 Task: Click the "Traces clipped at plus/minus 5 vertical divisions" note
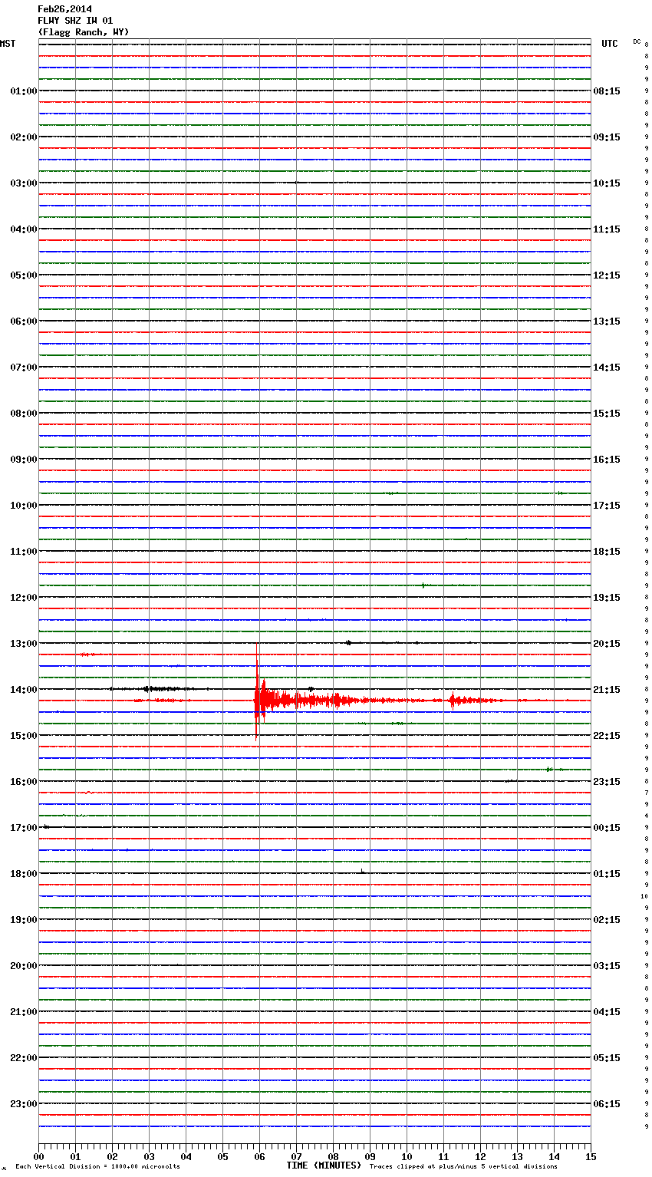click(463, 1166)
